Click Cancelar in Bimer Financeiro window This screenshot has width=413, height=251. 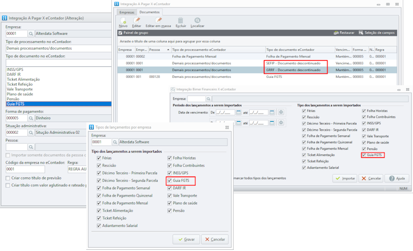click(371, 178)
